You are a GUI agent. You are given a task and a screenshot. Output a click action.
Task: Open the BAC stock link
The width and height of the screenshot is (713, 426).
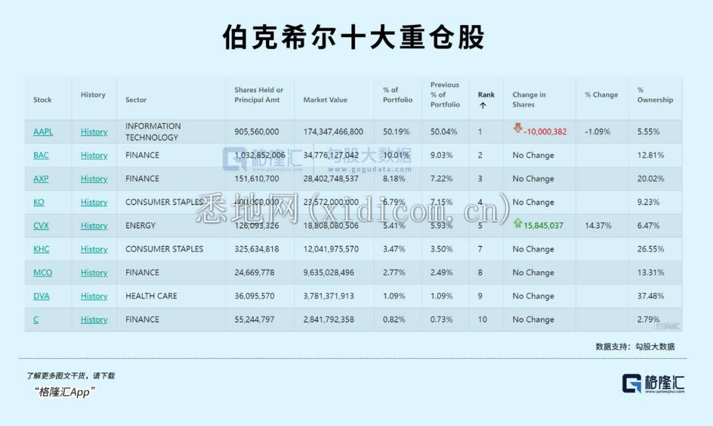tap(41, 156)
